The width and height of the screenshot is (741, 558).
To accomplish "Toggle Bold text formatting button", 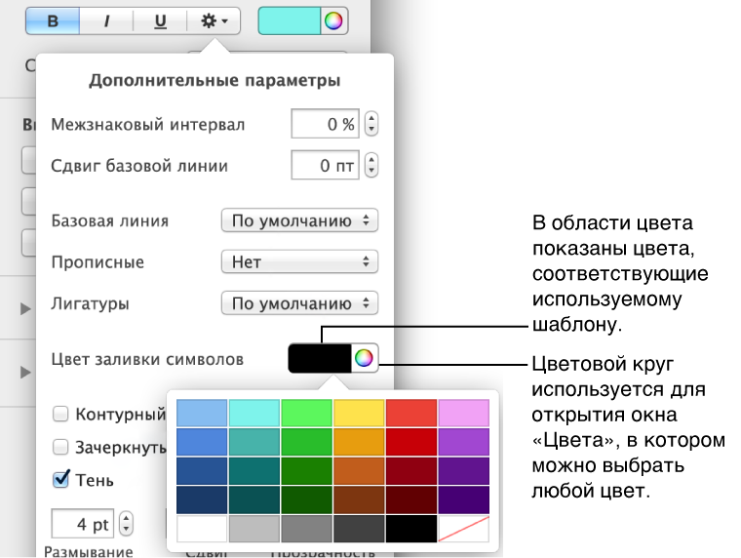I will [x=51, y=20].
